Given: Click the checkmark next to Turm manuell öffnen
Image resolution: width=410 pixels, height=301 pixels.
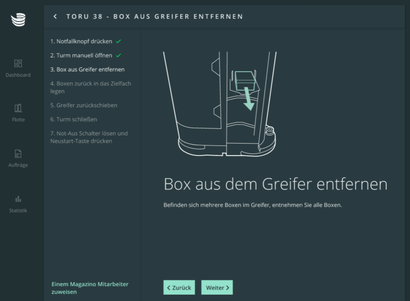Looking at the screenshot, I should [118, 56].
